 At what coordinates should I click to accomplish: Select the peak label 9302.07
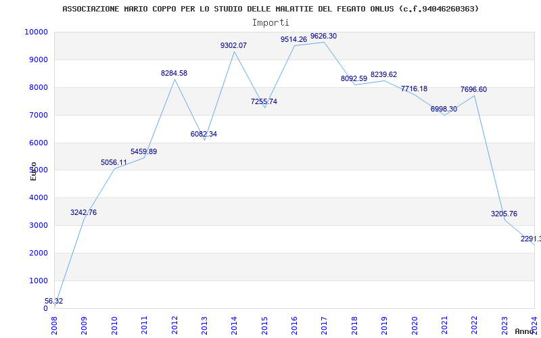pyautogui.click(x=233, y=45)
